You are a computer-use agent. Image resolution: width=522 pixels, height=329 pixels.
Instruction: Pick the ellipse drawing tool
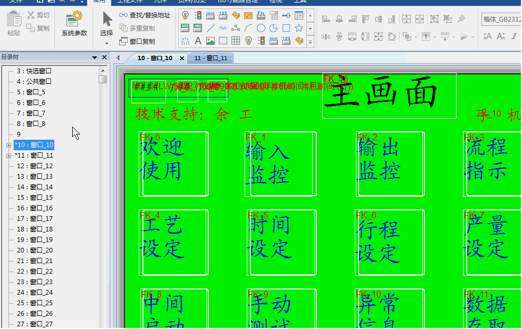(261, 28)
